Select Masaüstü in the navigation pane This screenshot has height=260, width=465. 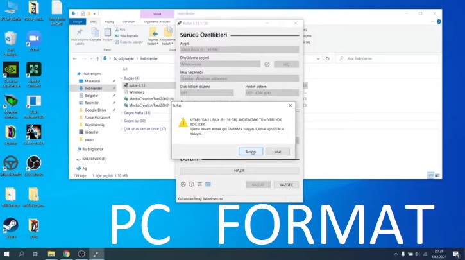coord(92,81)
